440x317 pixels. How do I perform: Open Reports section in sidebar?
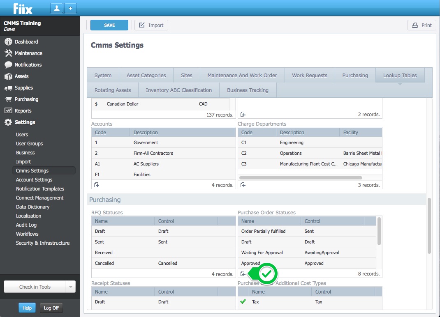(x=23, y=111)
